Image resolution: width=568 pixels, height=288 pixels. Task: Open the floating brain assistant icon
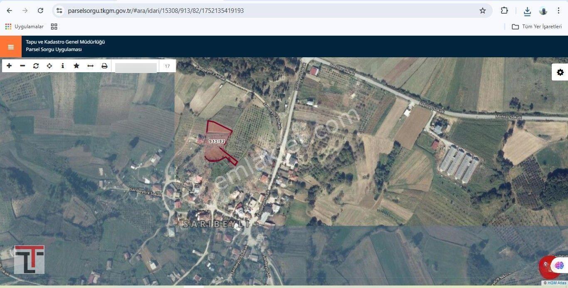click(559, 265)
